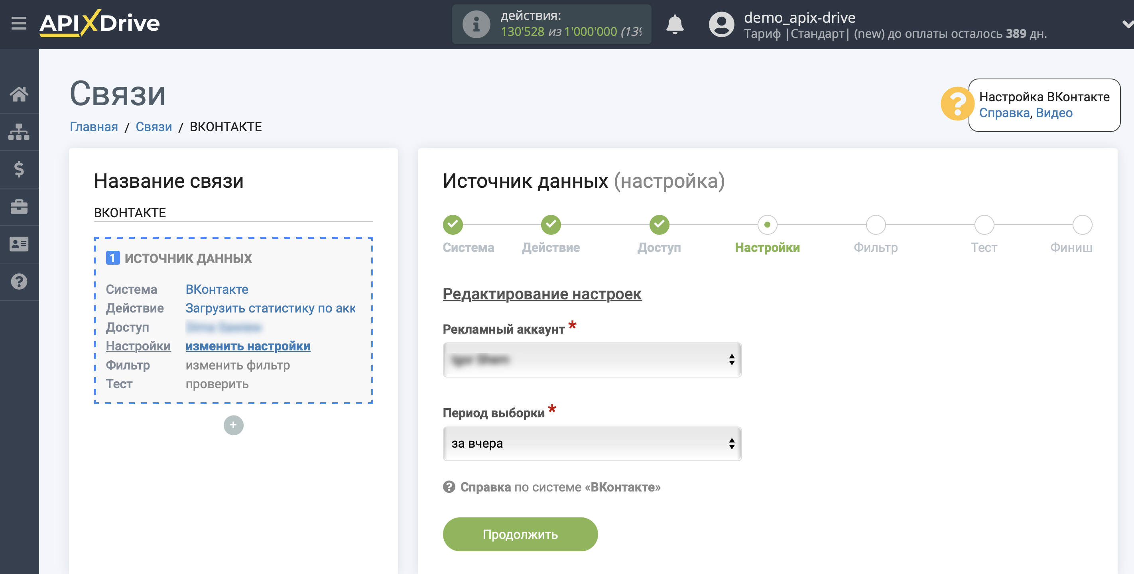Image resolution: width=1134 pixels, height=574 pixels.
Task: Click the ApiX-Drive logo
Action: [100, 23]
